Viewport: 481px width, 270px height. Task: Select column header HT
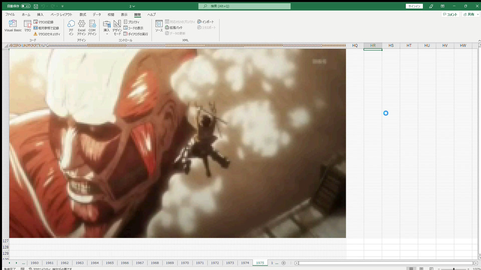409,45
